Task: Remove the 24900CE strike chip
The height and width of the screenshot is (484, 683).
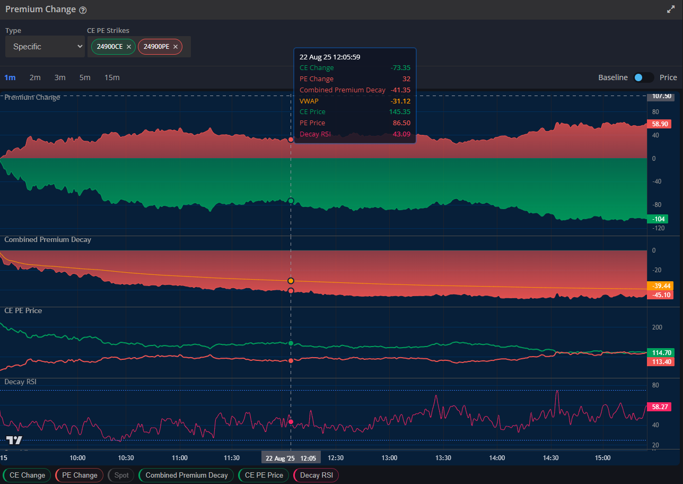Action: coord(129,47)
